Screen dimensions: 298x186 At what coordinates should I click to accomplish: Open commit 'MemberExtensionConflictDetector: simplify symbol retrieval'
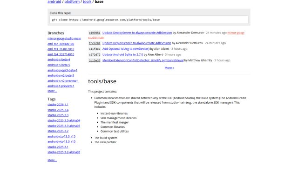click(143, 60)
